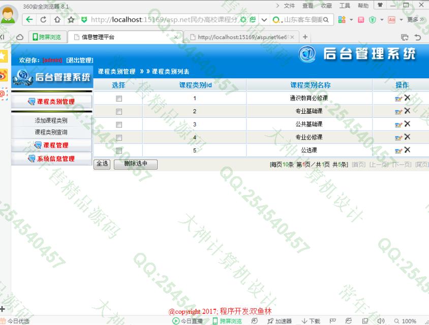
Task: Tick the checkbox for category id 4
Action: tap(119, 138)
